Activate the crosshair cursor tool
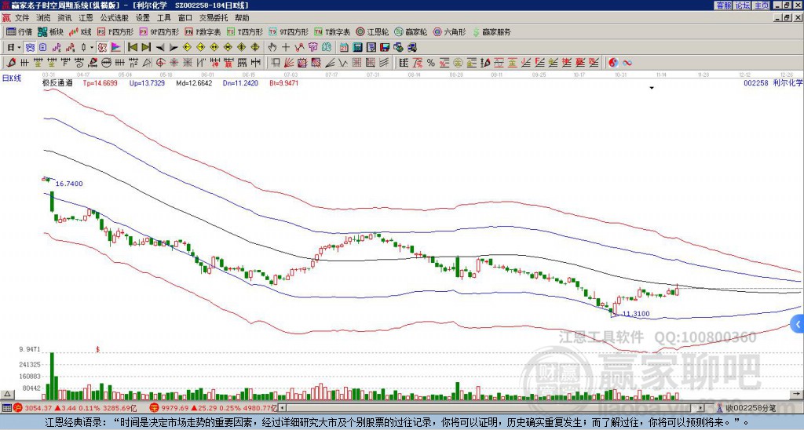 point(286,48)
